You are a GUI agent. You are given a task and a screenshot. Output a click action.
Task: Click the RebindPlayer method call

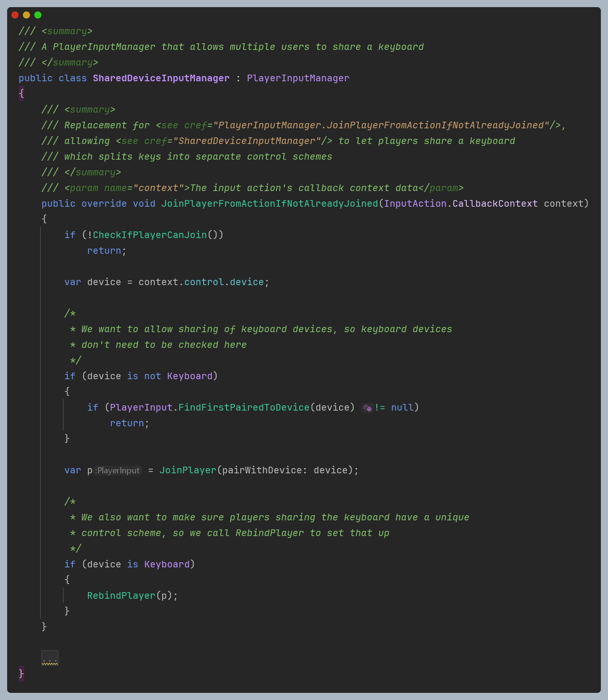click(x=121, y=595)
